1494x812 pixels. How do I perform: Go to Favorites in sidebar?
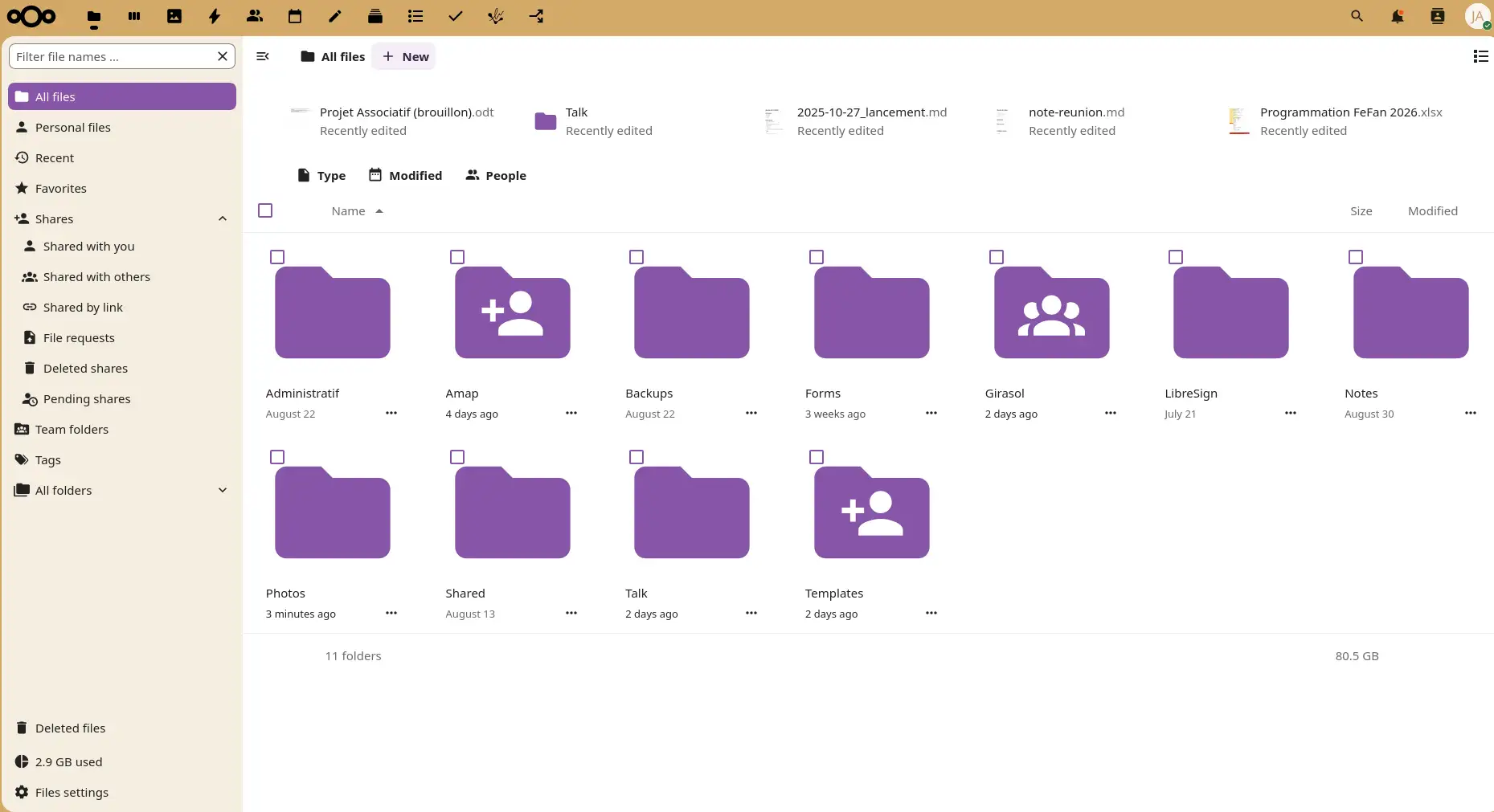(61, 189)
